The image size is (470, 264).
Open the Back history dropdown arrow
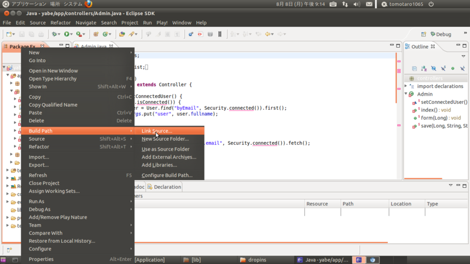point(272,35)
